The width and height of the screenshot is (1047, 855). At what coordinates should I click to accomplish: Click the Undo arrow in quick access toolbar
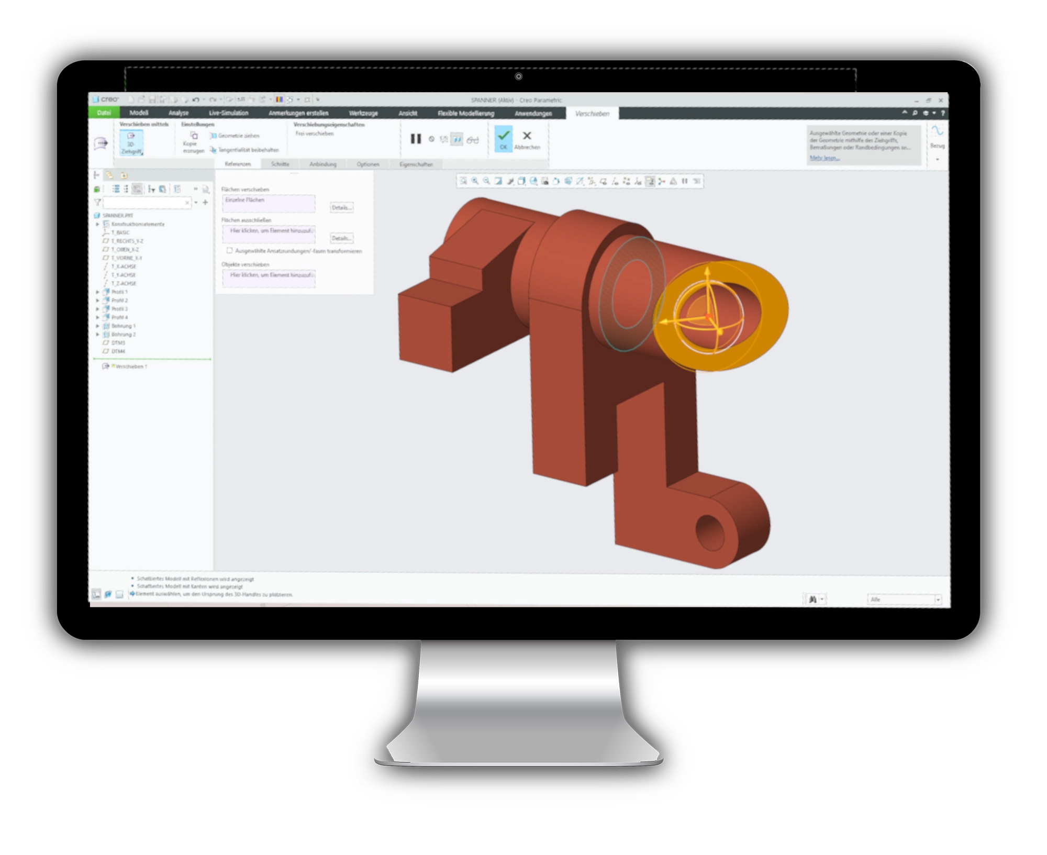[195, 99]
